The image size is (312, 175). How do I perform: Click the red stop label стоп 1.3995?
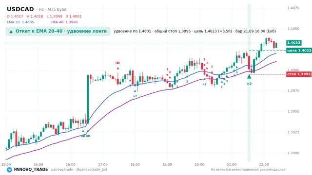299,74
